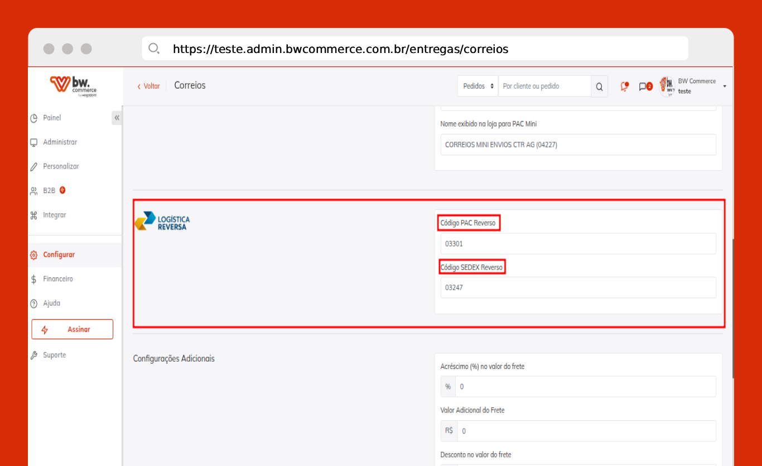The image size is (762, 466).
Task: Click the search magnifier button in header
Action: [x=599, y=87]
